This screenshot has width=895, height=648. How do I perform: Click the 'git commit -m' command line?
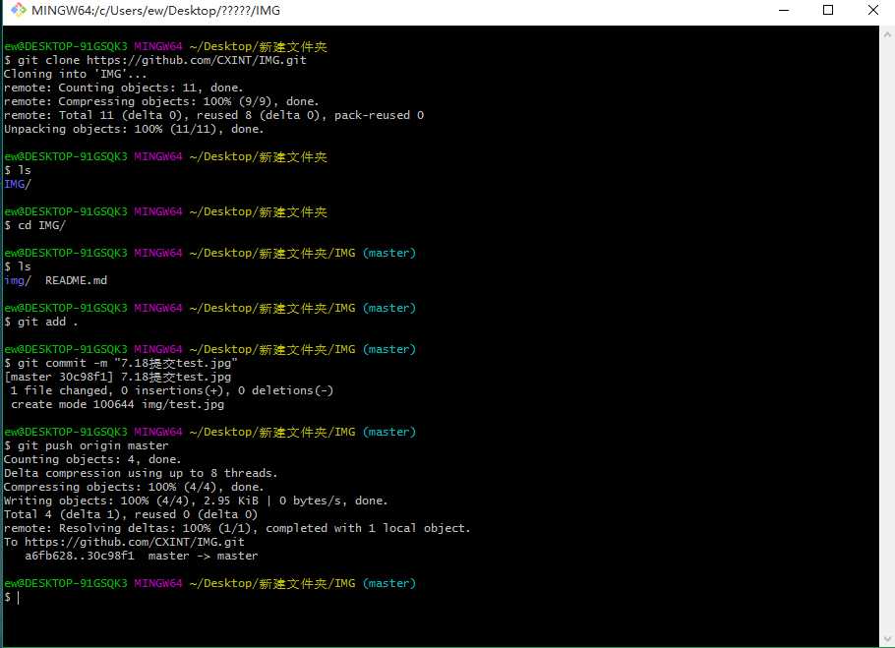[x=120, y=363]
